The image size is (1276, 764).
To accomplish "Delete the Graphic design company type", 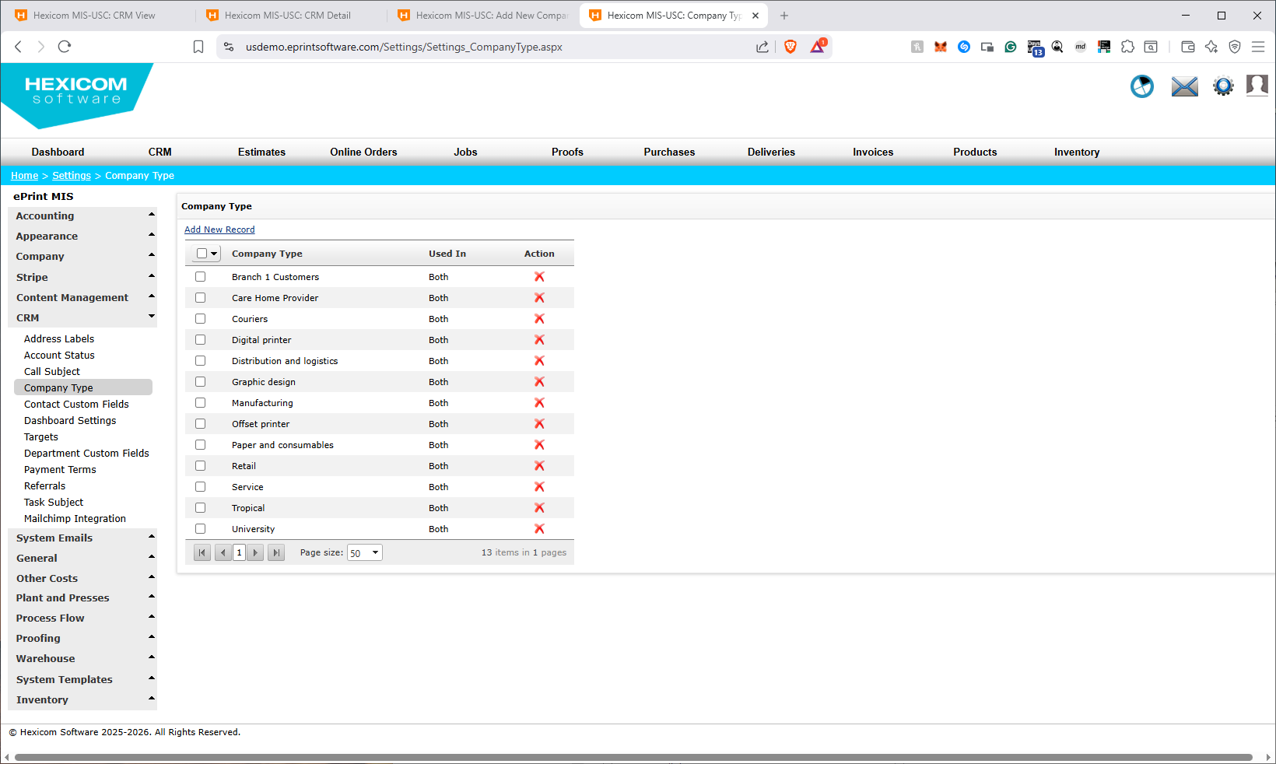I will point(539,382).
